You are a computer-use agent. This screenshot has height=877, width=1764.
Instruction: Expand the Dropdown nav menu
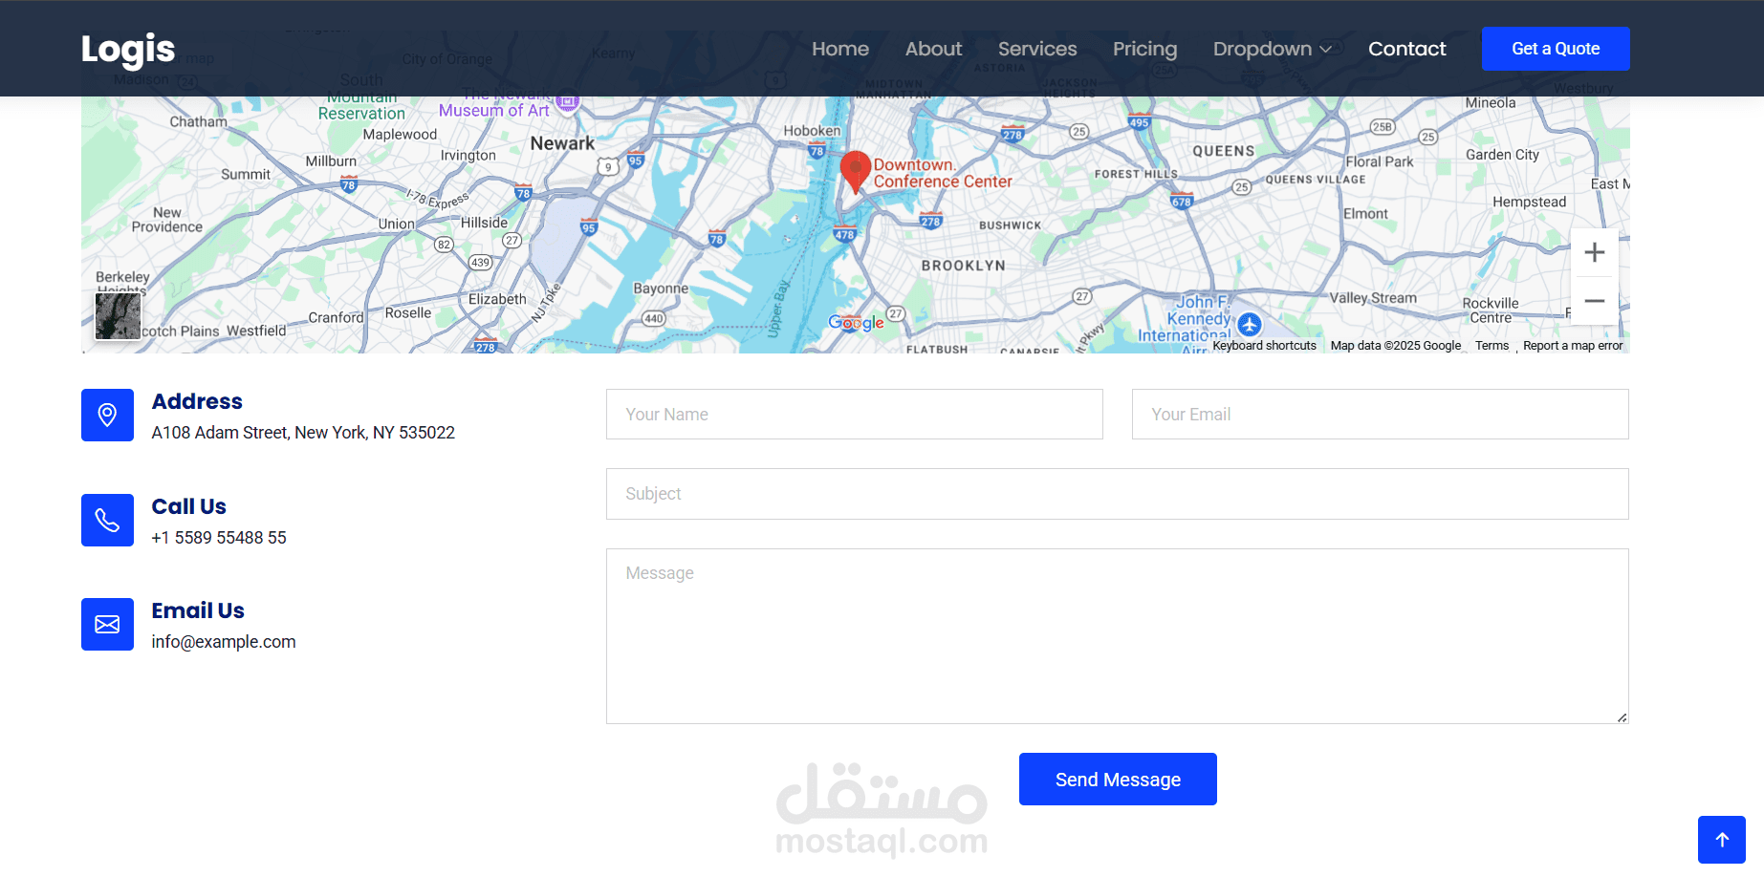(x=1272, y=49)
